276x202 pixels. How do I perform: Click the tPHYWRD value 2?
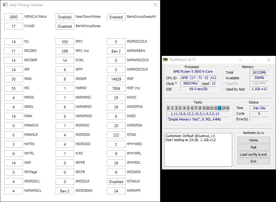tap(116, 144)
